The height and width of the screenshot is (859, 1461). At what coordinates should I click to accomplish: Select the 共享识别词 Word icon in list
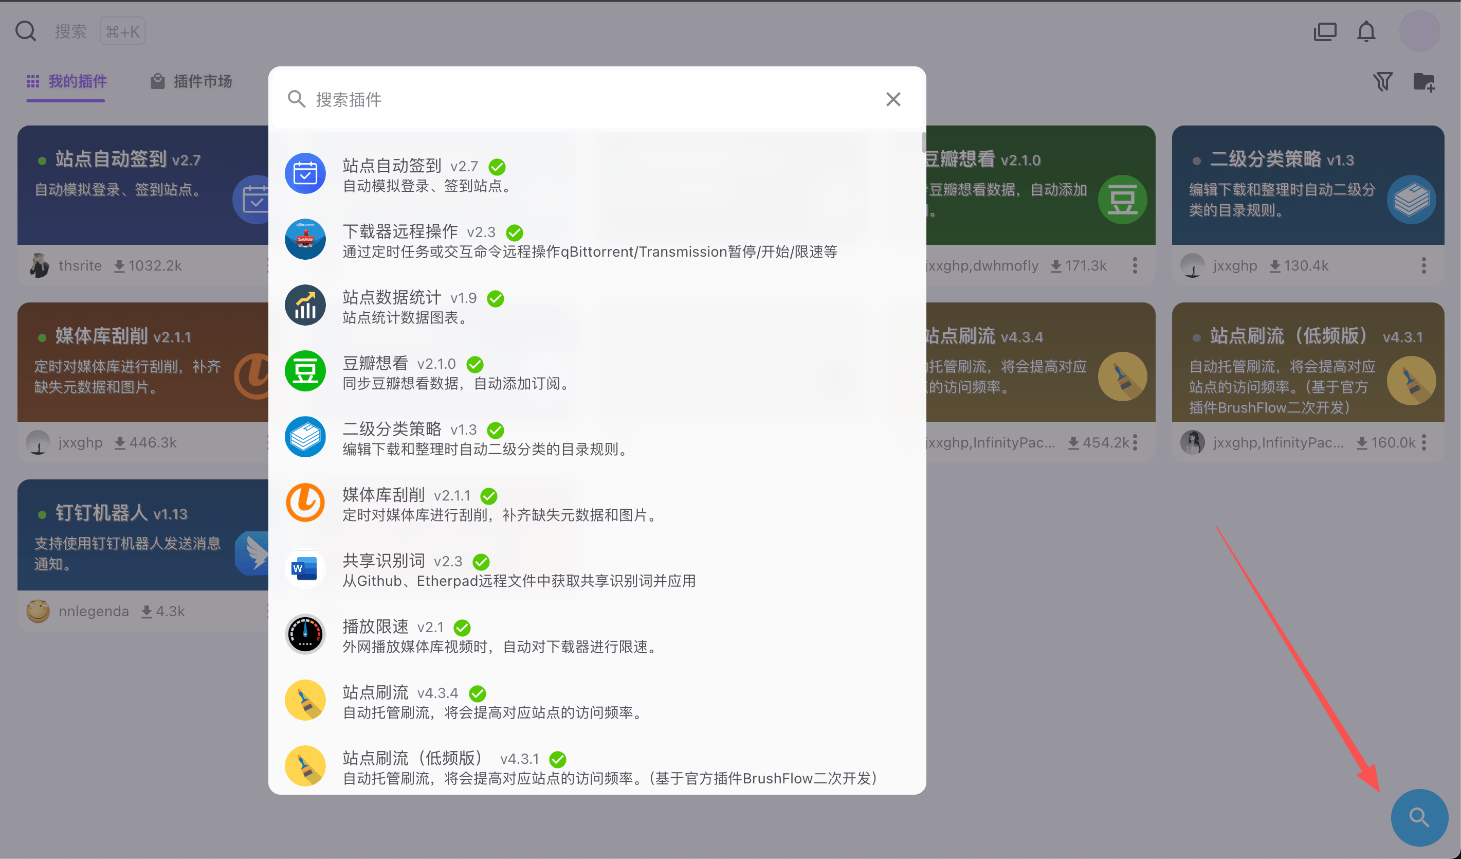coord(305,568)
